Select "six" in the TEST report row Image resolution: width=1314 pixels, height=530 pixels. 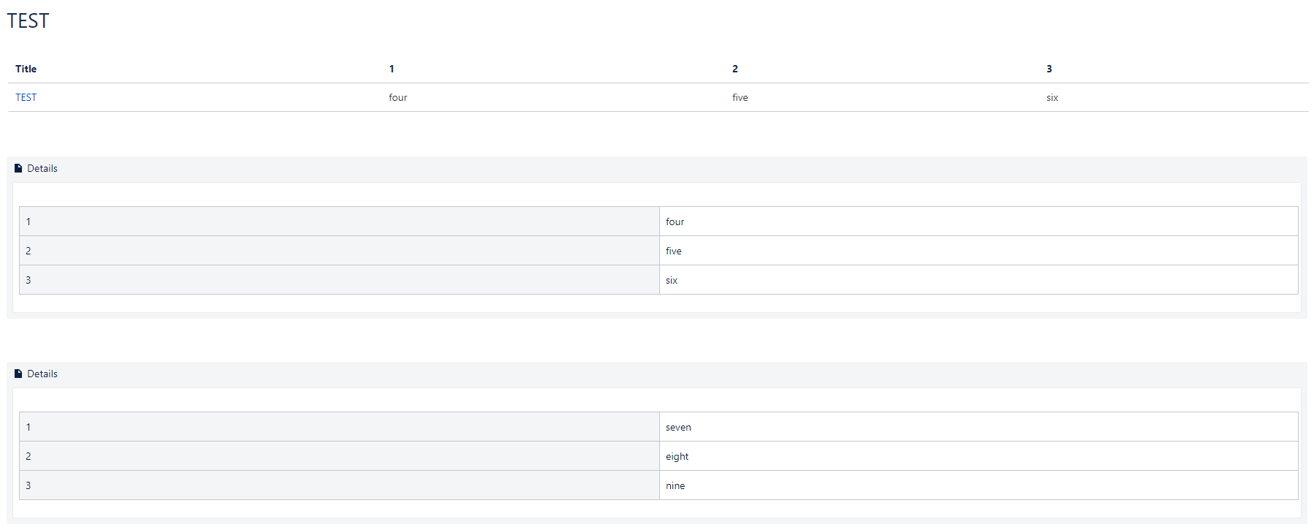click(x=1052, y=97)
